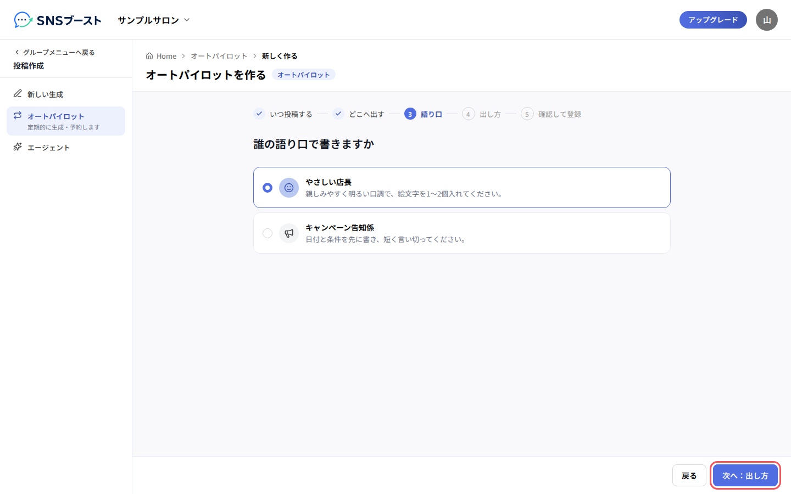791x494 pixels.
Task: Click the sparkle icon beside エージェント
Action: [x=18, y=147]
